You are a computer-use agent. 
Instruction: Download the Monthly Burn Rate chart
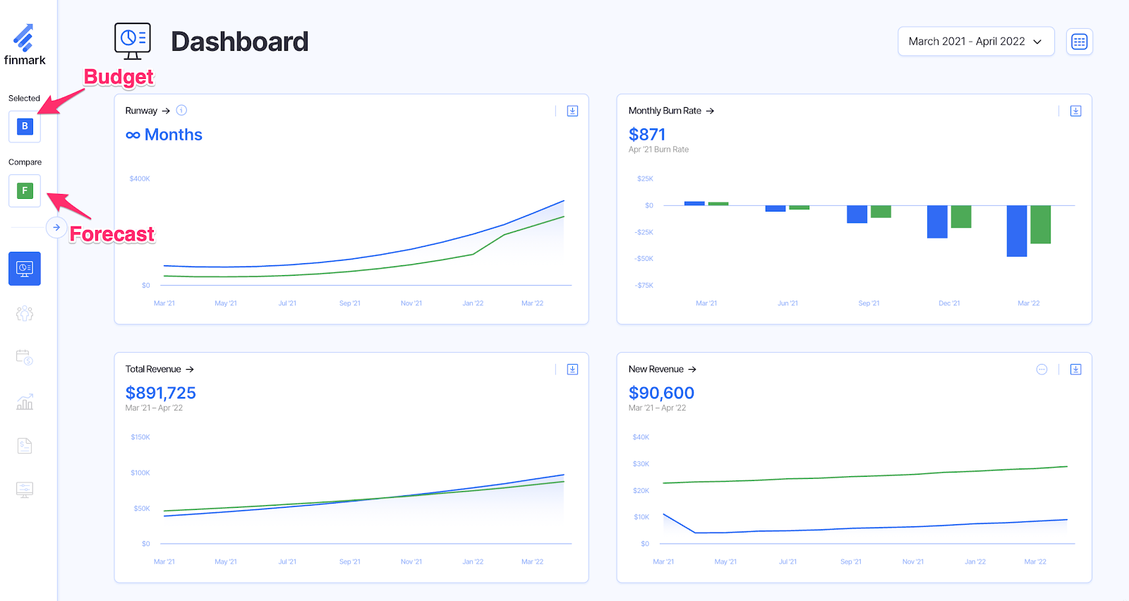[x=1075, y=111]
